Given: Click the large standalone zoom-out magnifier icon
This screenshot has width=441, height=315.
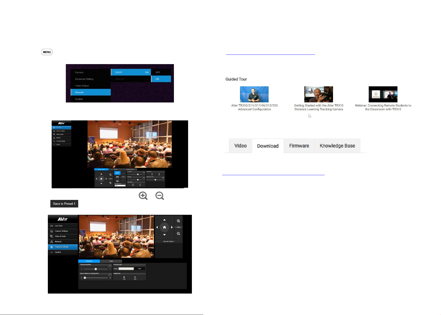Looking at the screenshot, I should pyautogui.click(x=160, y=196).
